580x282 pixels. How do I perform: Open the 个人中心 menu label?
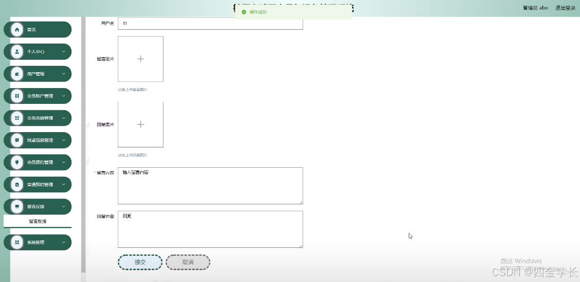(36, 52)
